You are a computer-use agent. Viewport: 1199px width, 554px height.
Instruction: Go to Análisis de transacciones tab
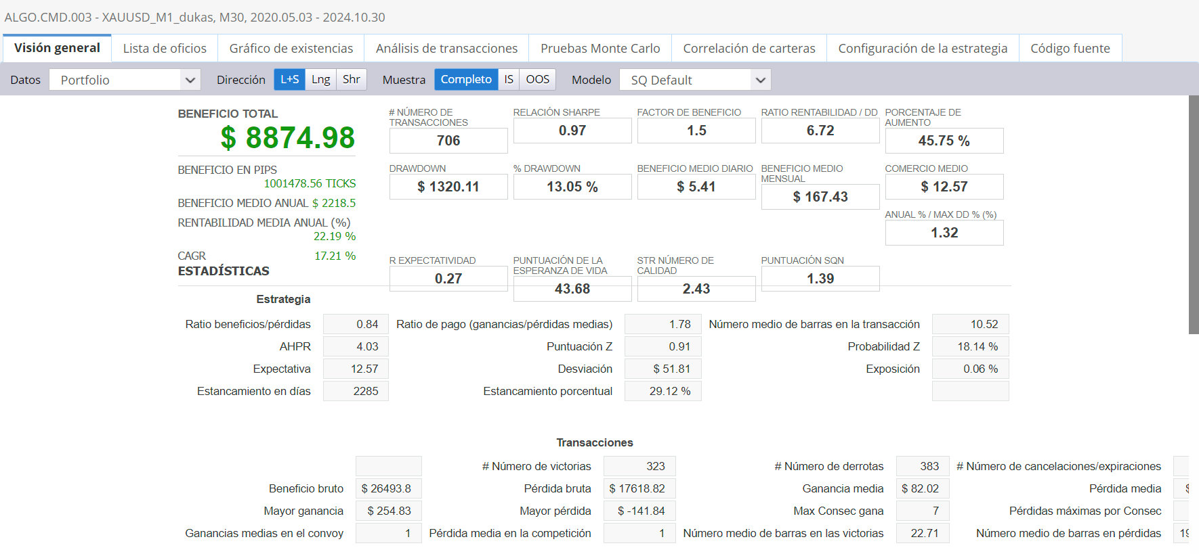coord(446,49)
